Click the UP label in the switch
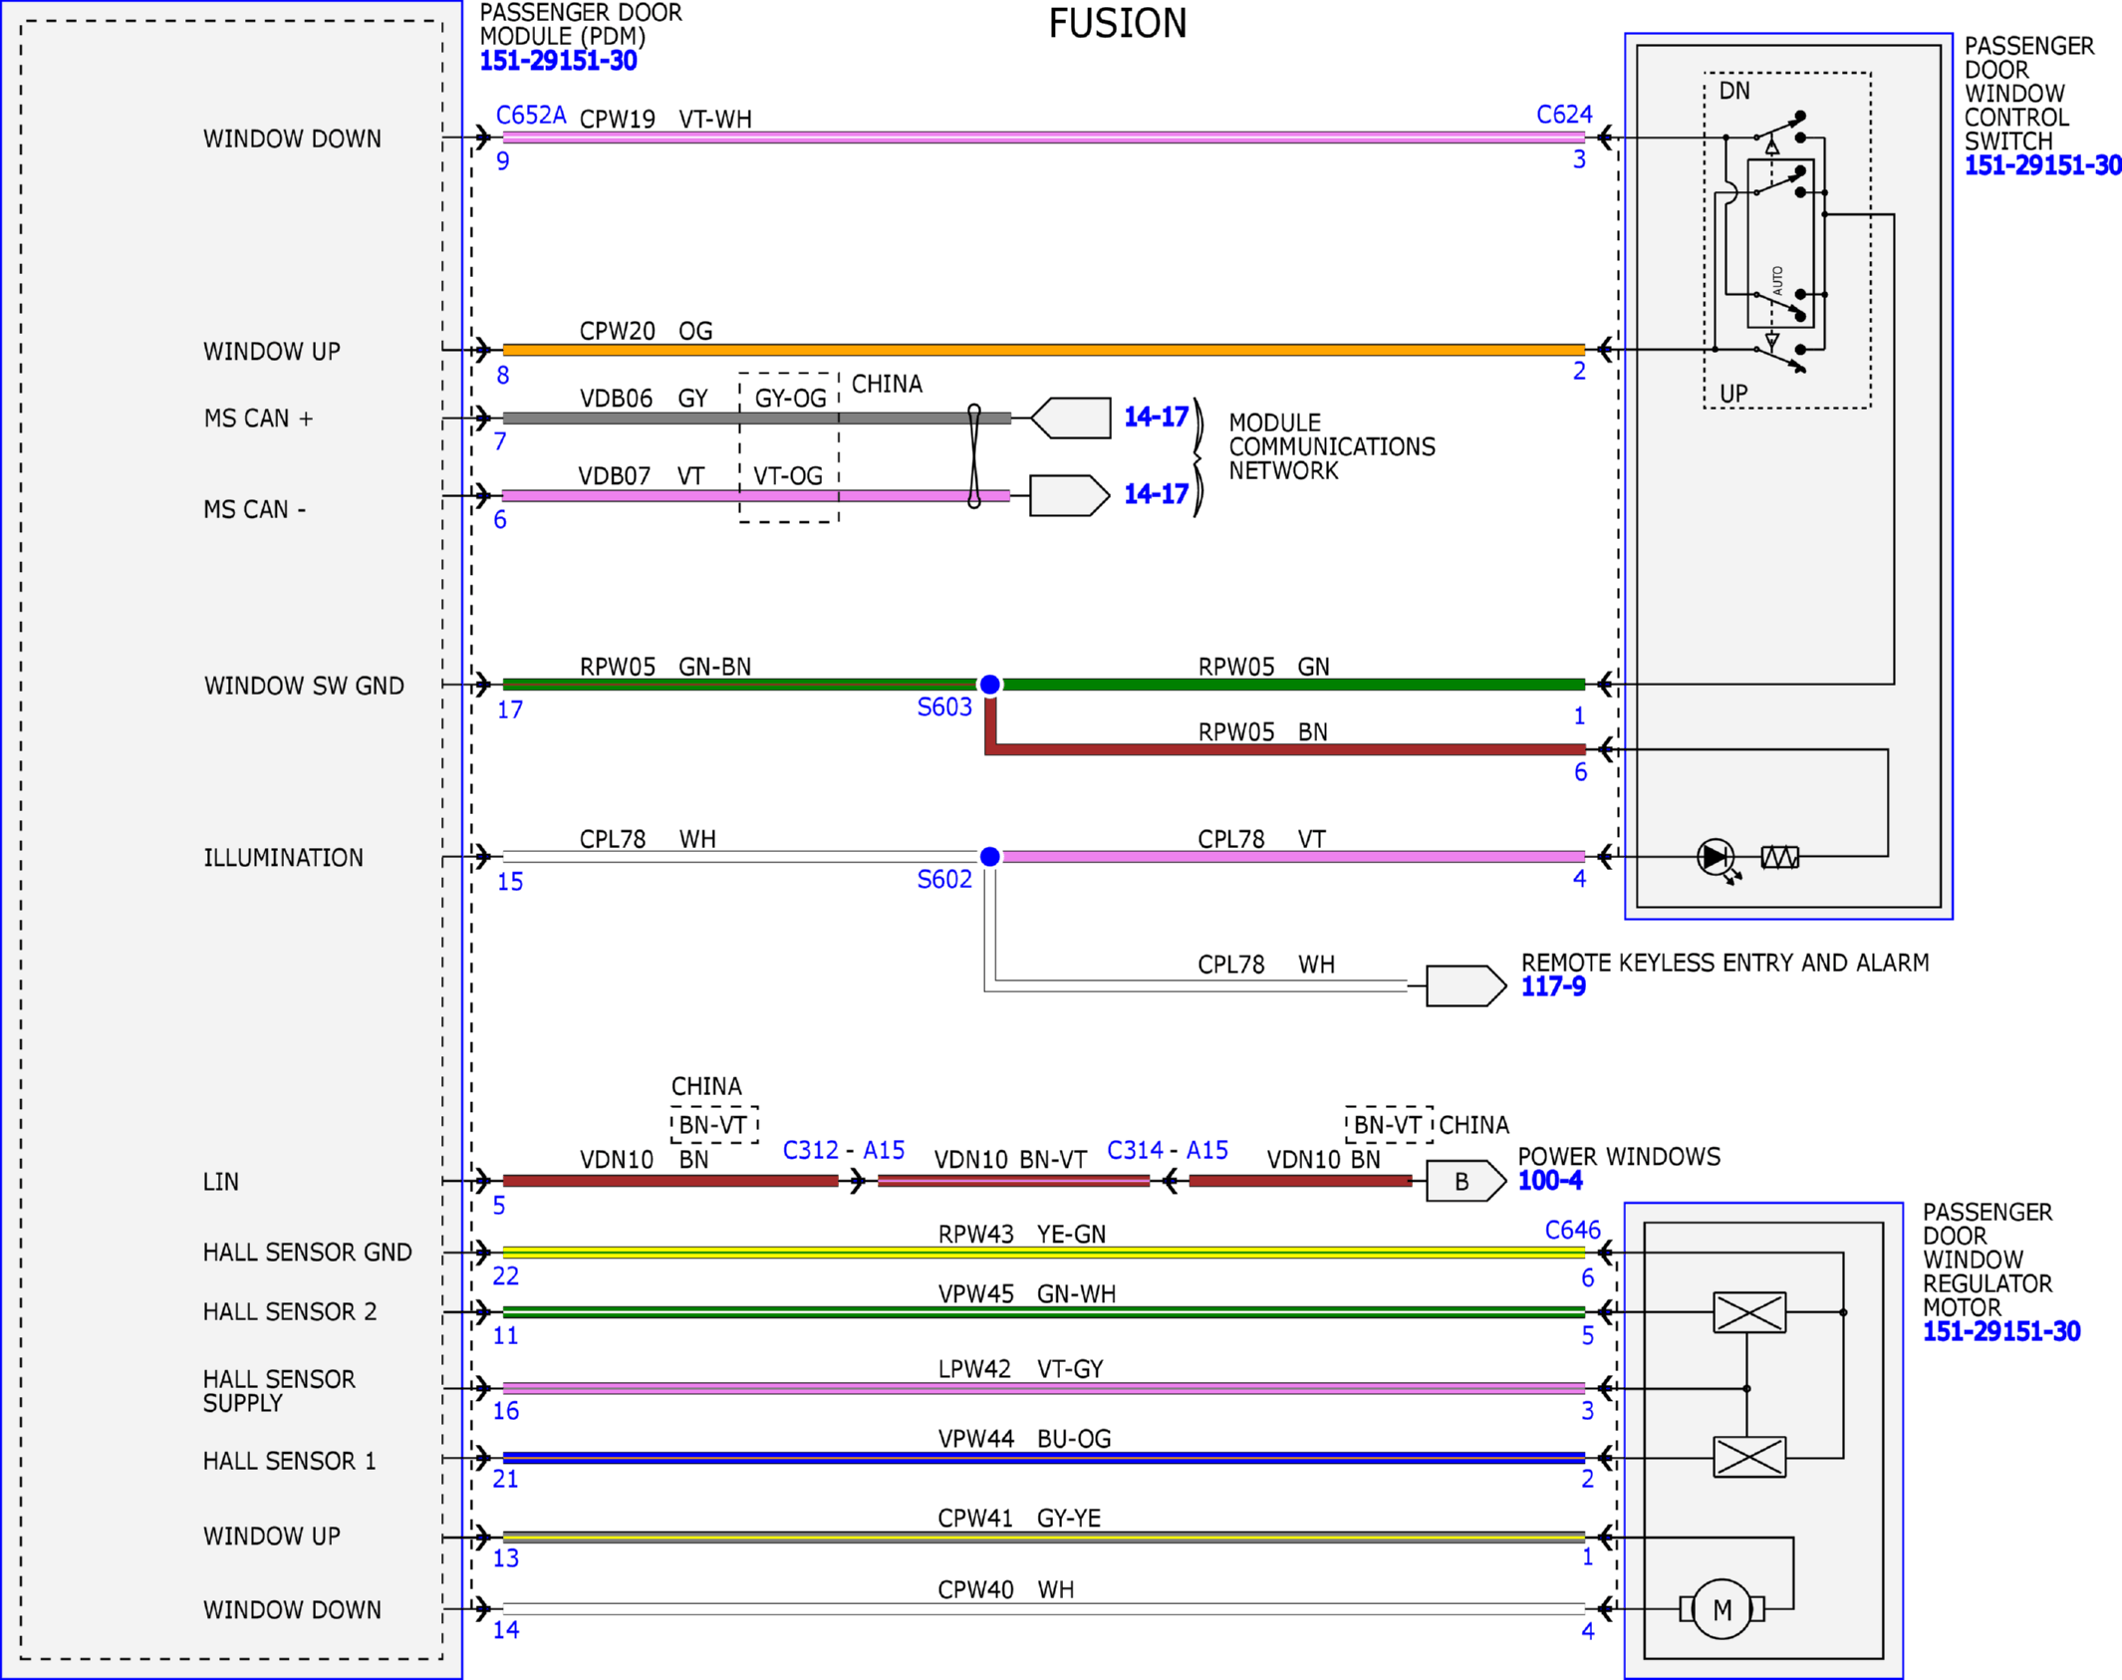The image size is (2122, 1680). pyautogui.click(x=1733, y=394)
